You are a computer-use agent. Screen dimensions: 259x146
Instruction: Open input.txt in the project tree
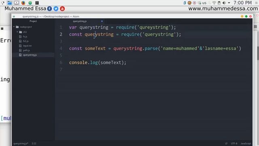[27, 46]
